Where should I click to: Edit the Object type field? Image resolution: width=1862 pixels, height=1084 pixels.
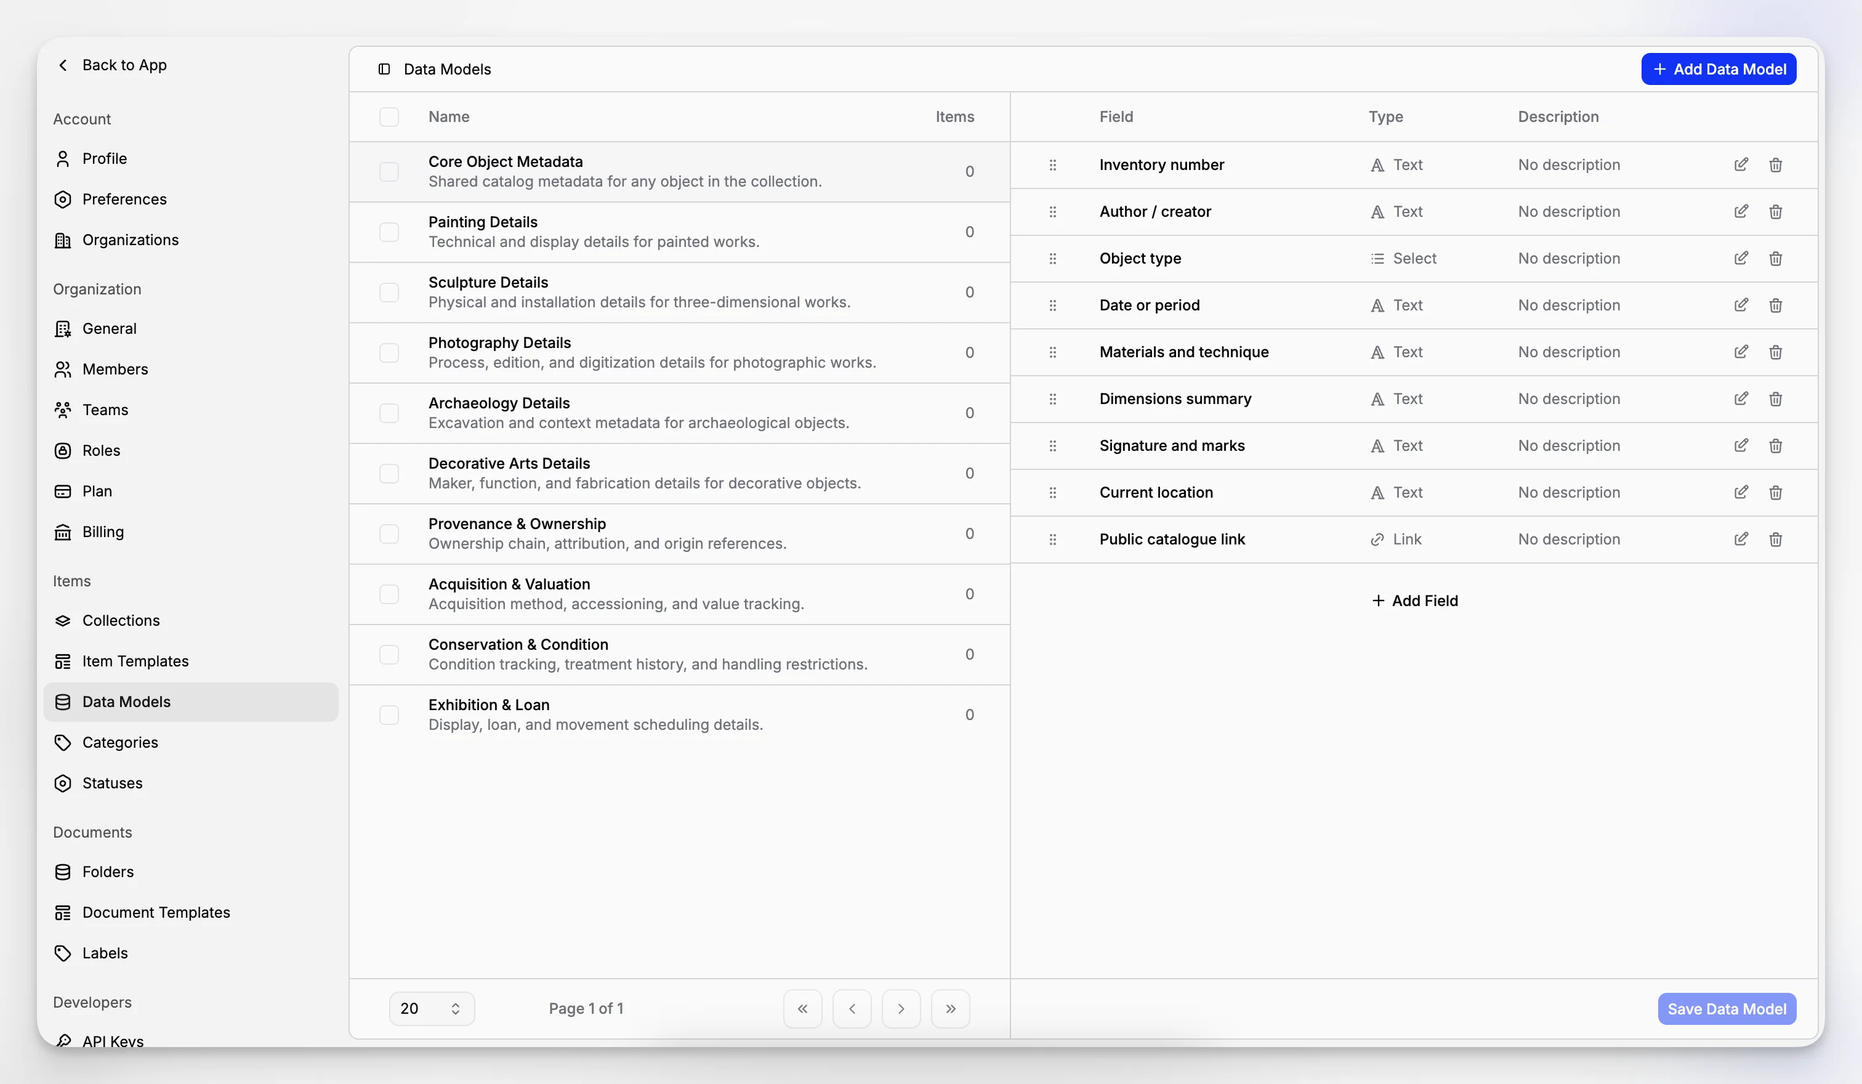click(1741, 259)
